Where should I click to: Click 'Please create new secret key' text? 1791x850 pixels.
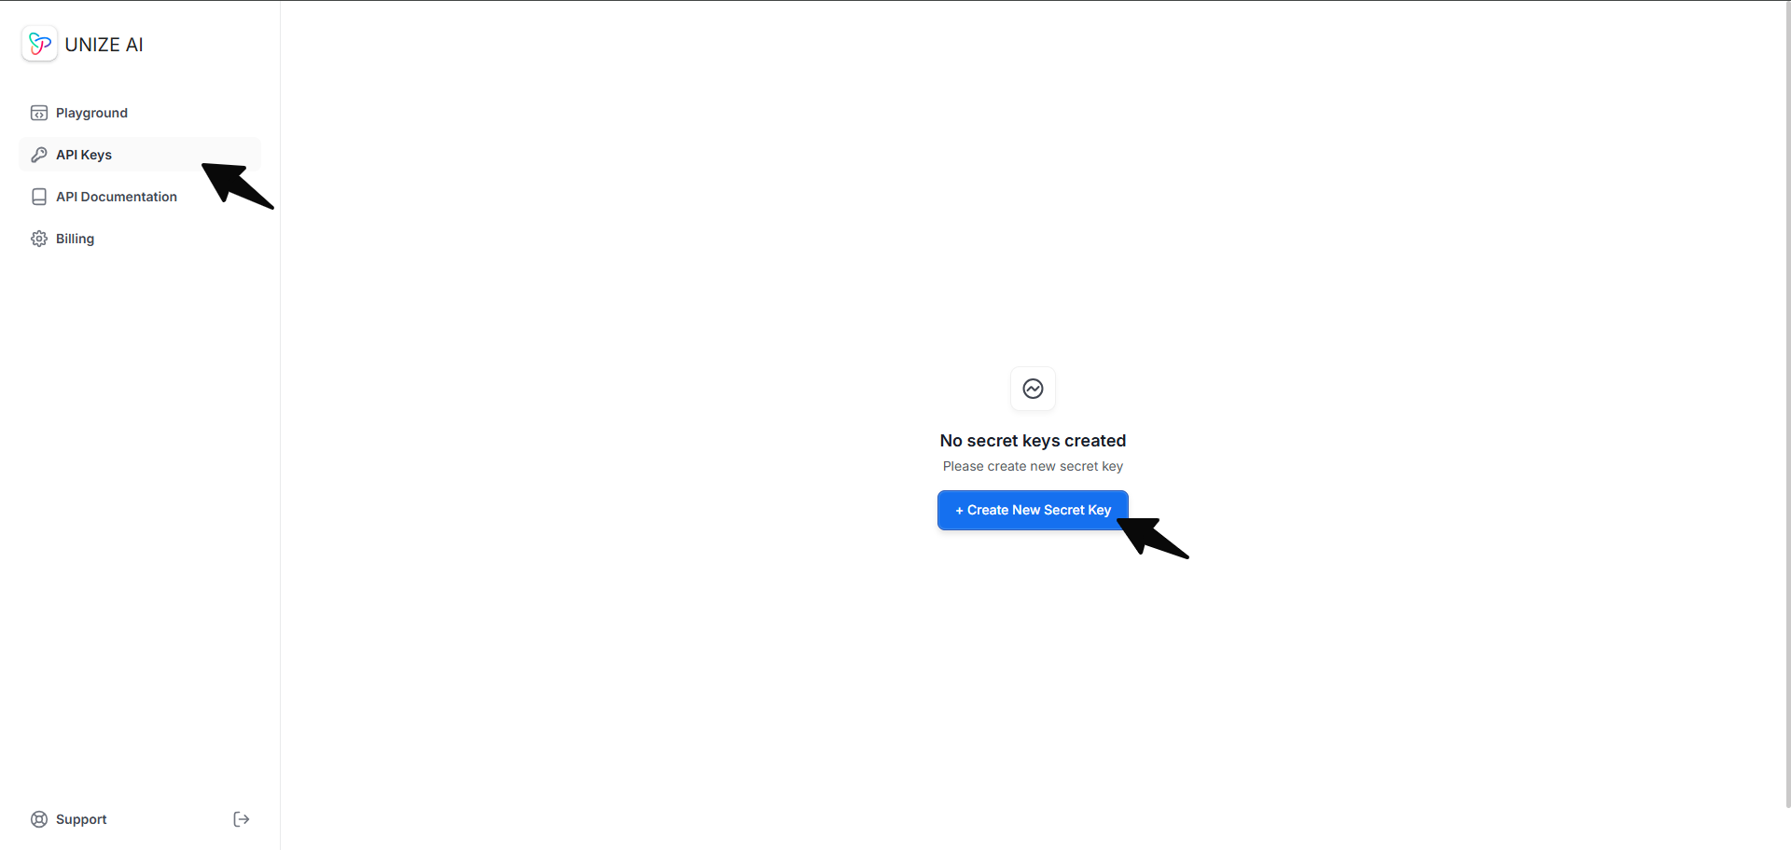tap(1033, 466)
